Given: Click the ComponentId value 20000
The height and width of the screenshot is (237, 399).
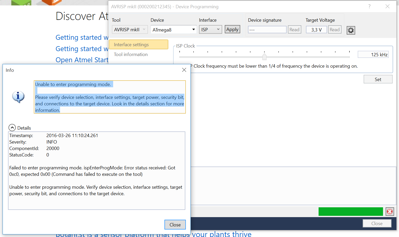Looking at the screenshot, I should pos(53,148).
